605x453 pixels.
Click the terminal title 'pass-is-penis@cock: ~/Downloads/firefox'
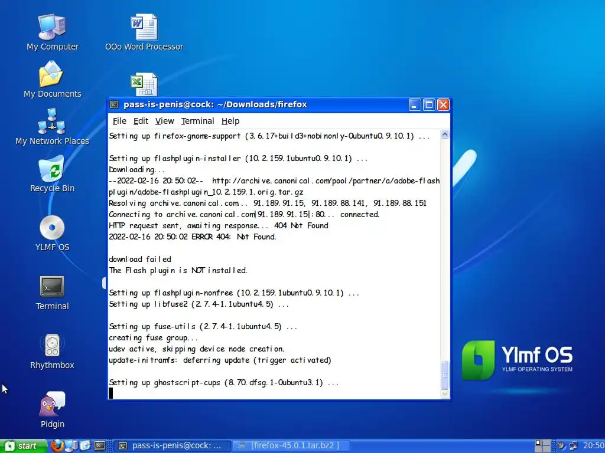[x=215, y=104]
